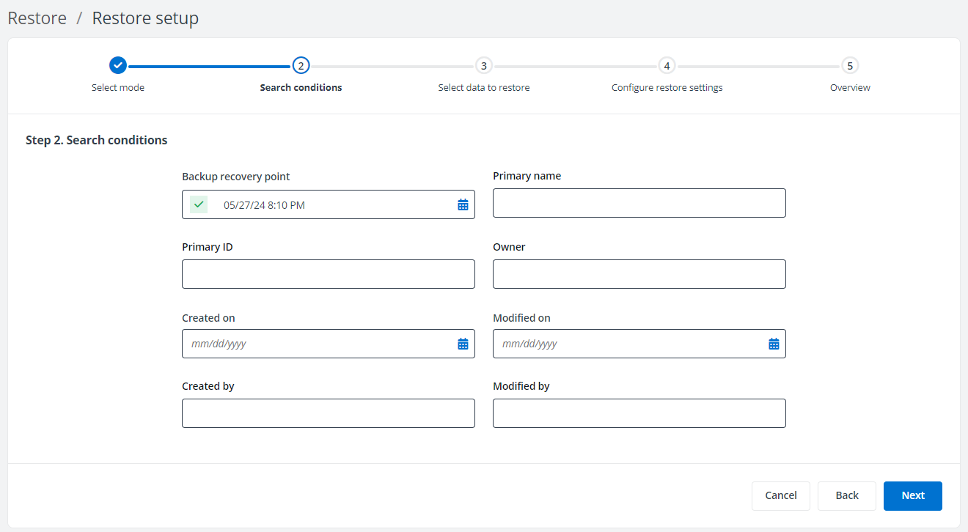
Task: Click the Primary name input field
Action: [639, 203]
